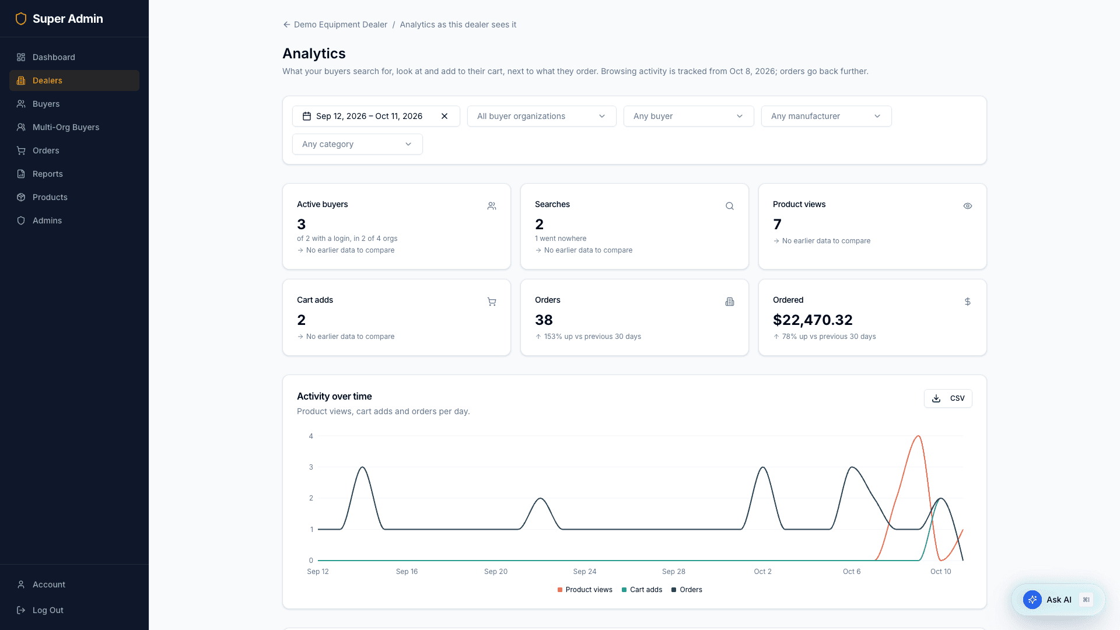Open Buyers from the sidebar
This screenshot has width=1120, height=630.
click(74, 104)
